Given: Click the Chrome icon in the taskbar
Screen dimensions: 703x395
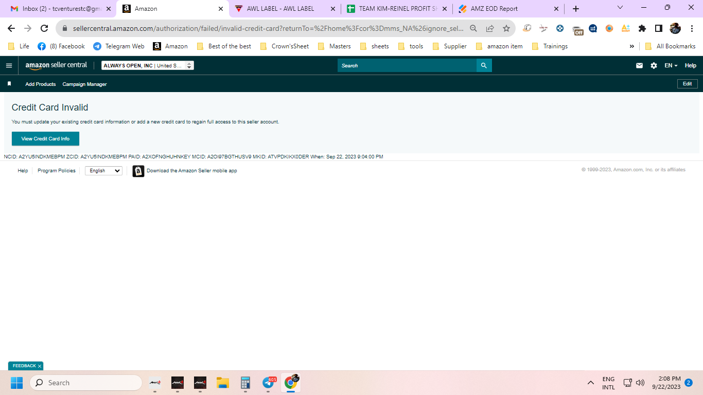Looking at the screenshot, I should (x=291, y=383).
